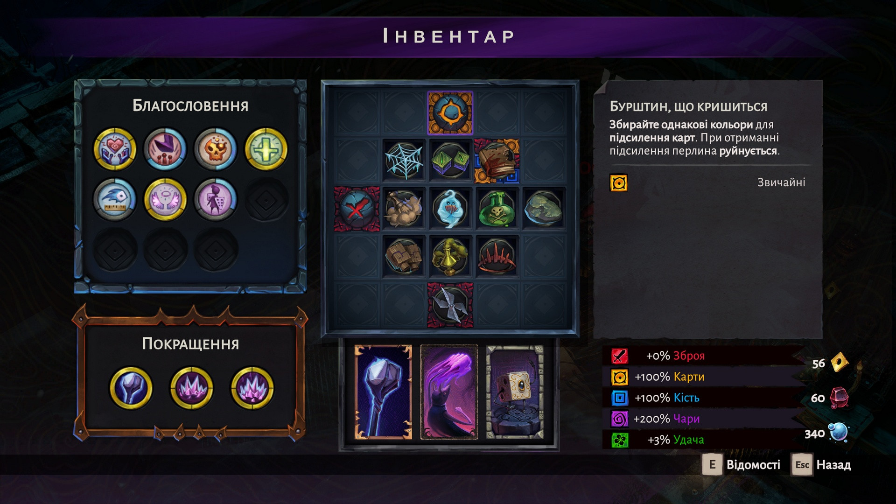This screenshot has height=504, width=896.
Task: Click the yellow card-color tag icon in description
Action: (618, 183)
